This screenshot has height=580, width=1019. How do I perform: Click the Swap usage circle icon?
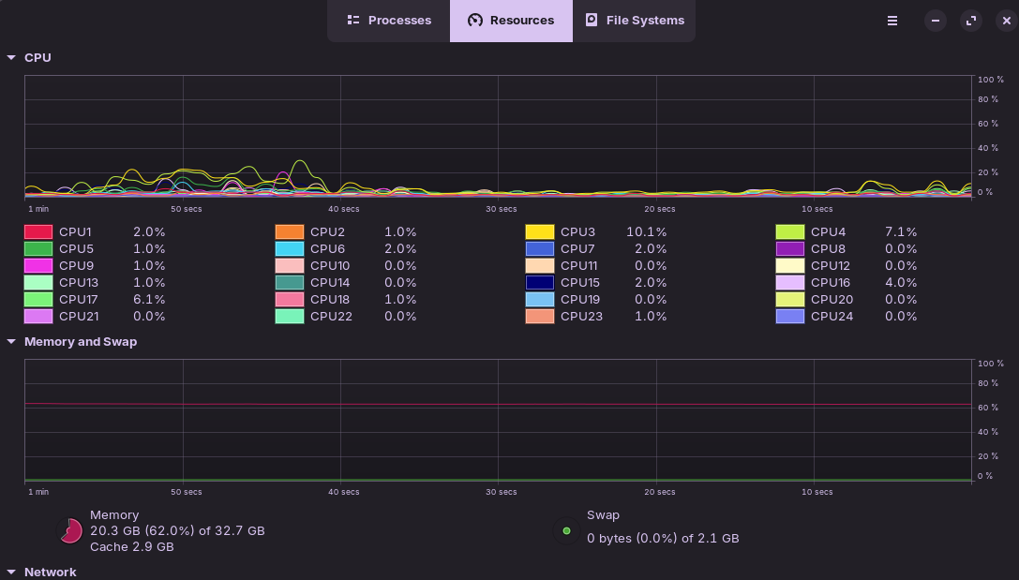coord(566,531)
